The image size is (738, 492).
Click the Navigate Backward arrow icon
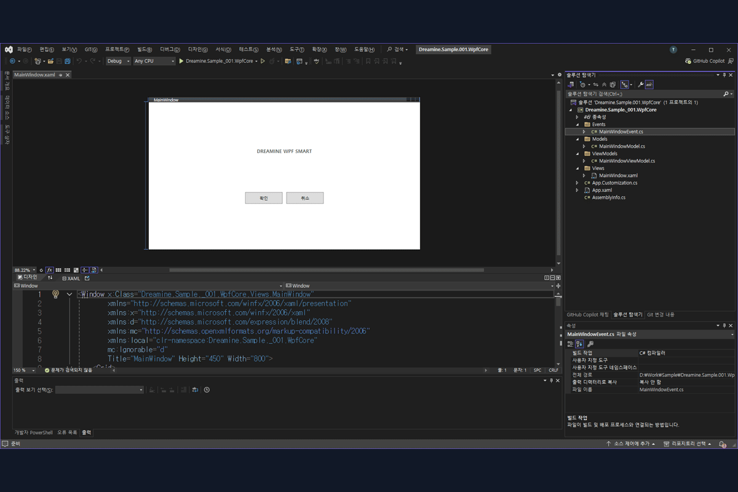tap(12, 61)
